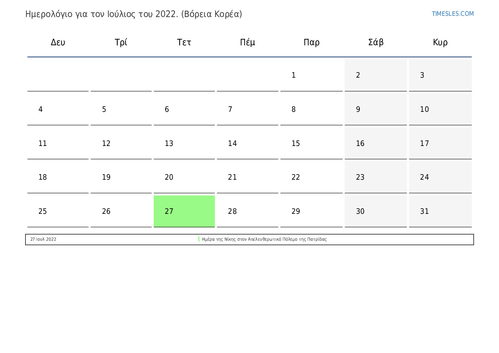Select date 19 on Tuesday
This screenshot has height=353, width=499.
coord(121,177)
